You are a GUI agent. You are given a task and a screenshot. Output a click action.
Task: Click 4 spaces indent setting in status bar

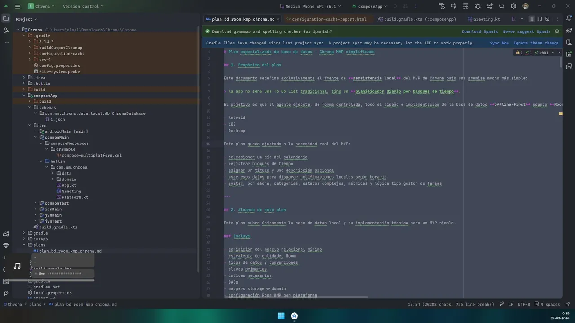tap(547, 304)
